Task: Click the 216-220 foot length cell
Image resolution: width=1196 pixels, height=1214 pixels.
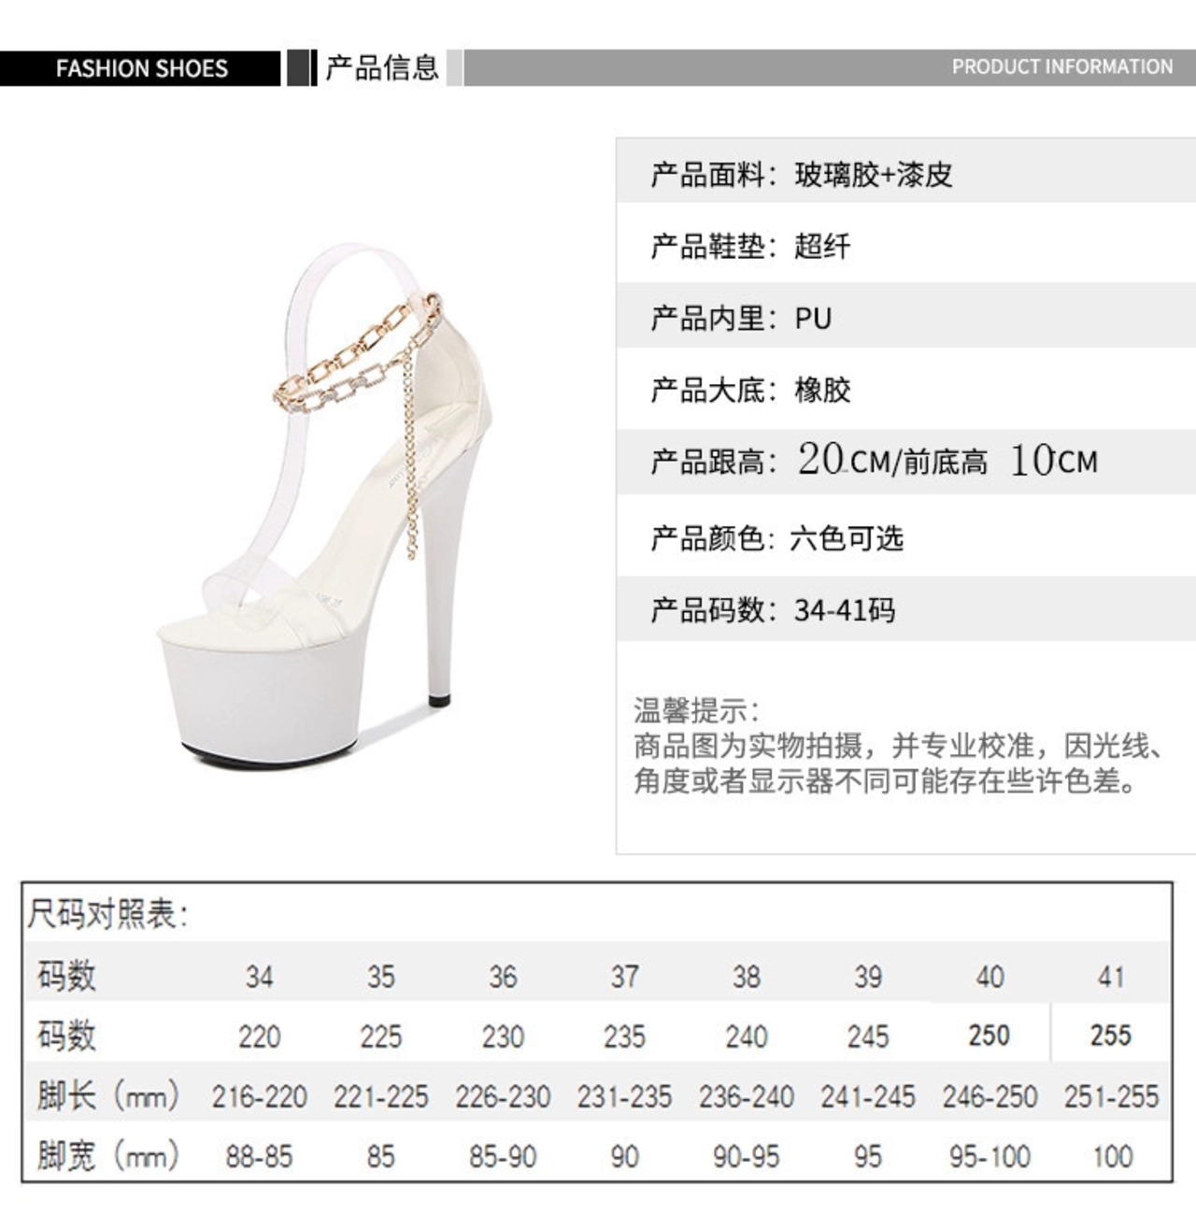Action: (259, 1096)
